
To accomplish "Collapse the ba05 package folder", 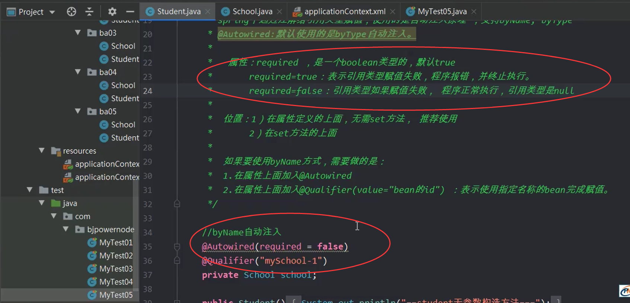I will [78, 111].
